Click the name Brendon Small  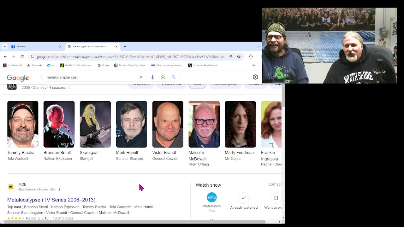pos(57,153)
